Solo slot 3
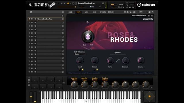 tap(35, 26)
